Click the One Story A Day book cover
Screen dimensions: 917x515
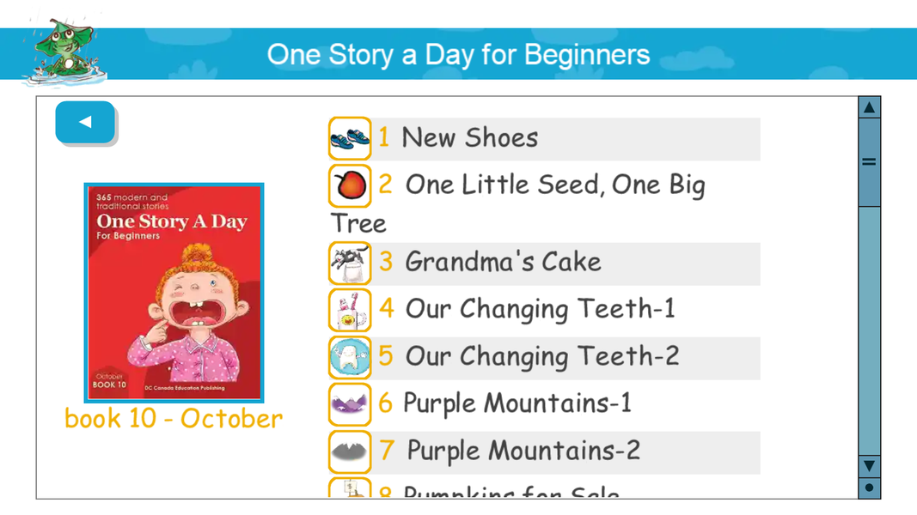click(174, 292)
